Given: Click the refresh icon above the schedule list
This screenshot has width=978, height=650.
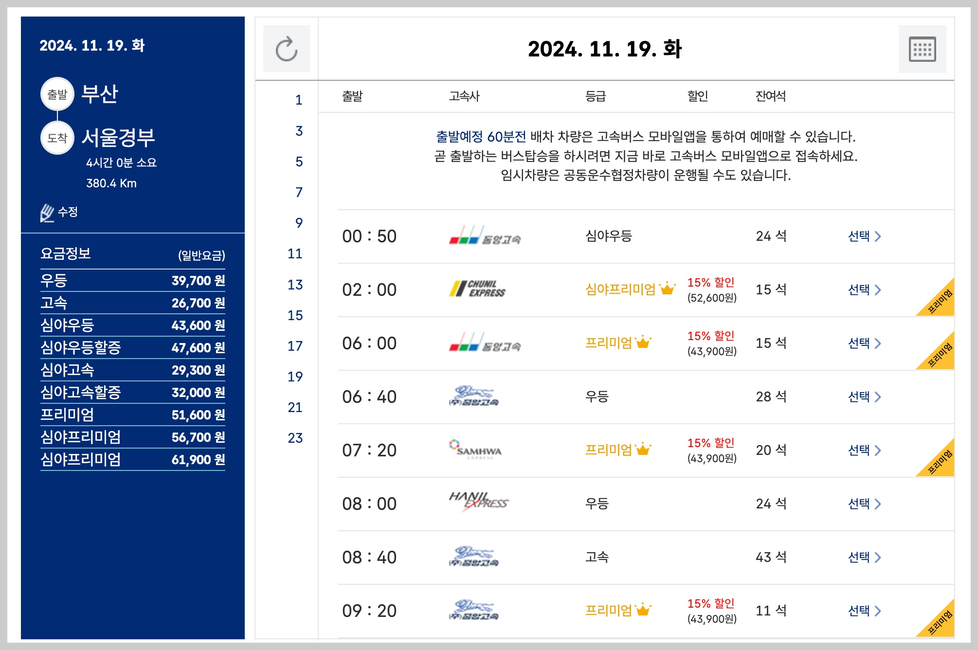Looking at the screenshot, I should click(x=287, y=49).
